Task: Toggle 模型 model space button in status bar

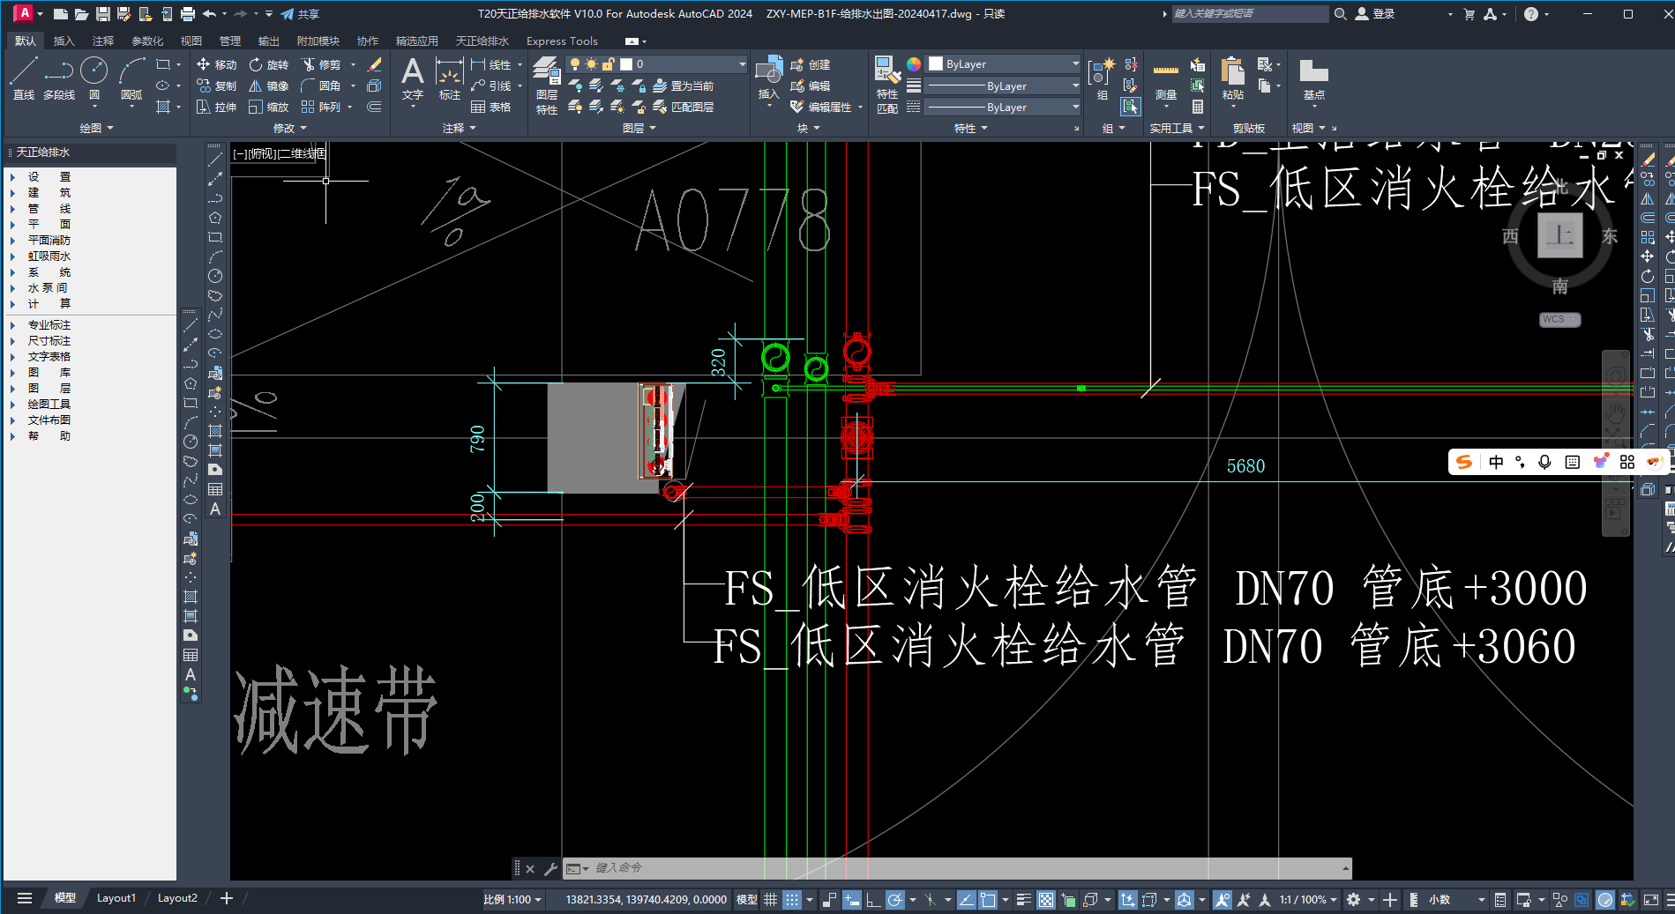Action: (x=747, y=900)
